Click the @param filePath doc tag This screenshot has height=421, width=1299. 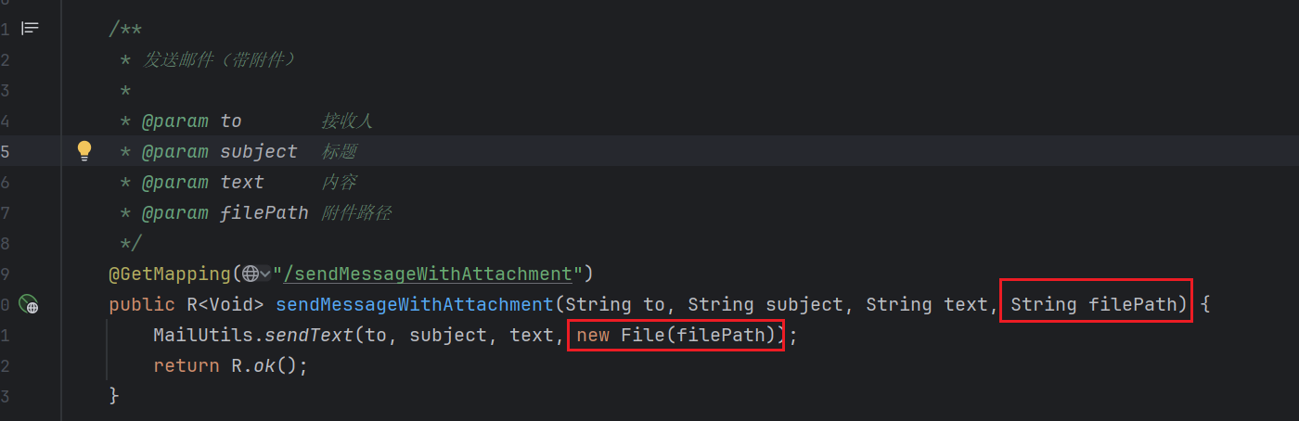point(225,212)
